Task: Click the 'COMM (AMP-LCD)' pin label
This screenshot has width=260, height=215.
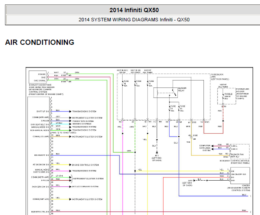Action: point(41,199)
